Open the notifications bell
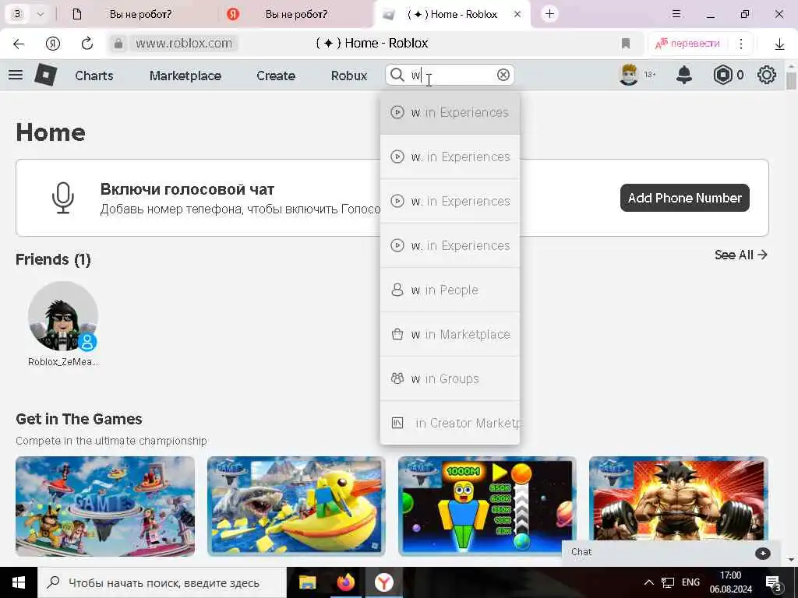The image size is (798, 598). click(684, 76)
